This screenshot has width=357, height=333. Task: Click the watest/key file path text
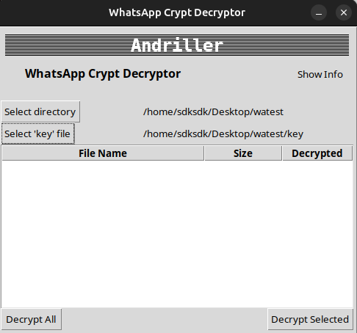223,134
